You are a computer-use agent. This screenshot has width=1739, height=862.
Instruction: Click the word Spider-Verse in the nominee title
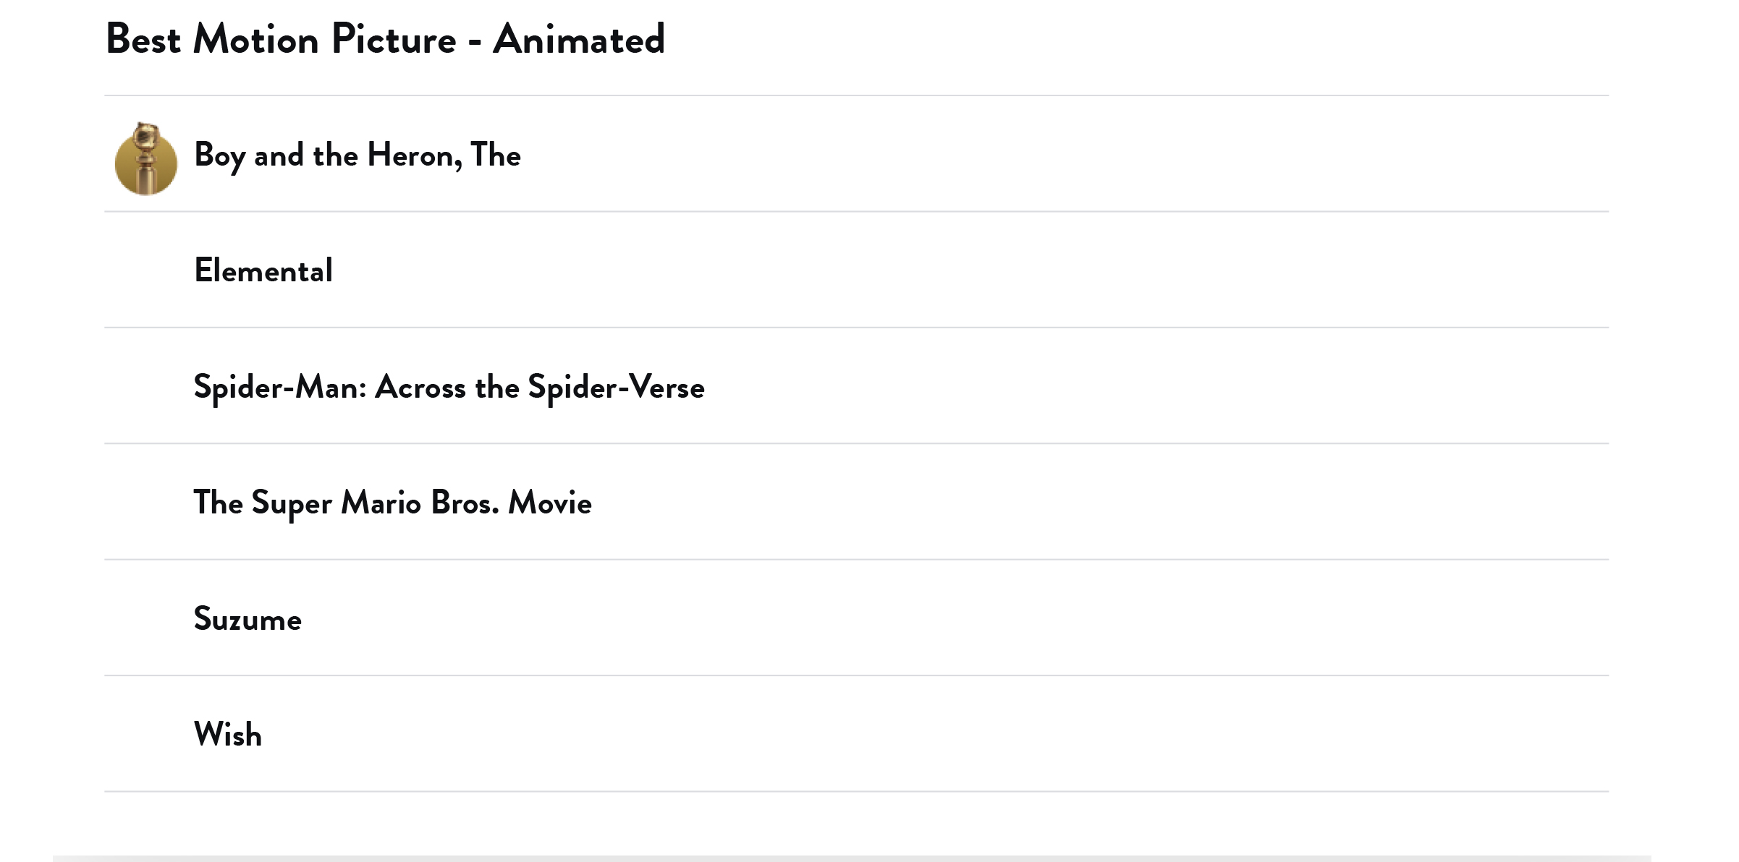(x=616, y=387)
